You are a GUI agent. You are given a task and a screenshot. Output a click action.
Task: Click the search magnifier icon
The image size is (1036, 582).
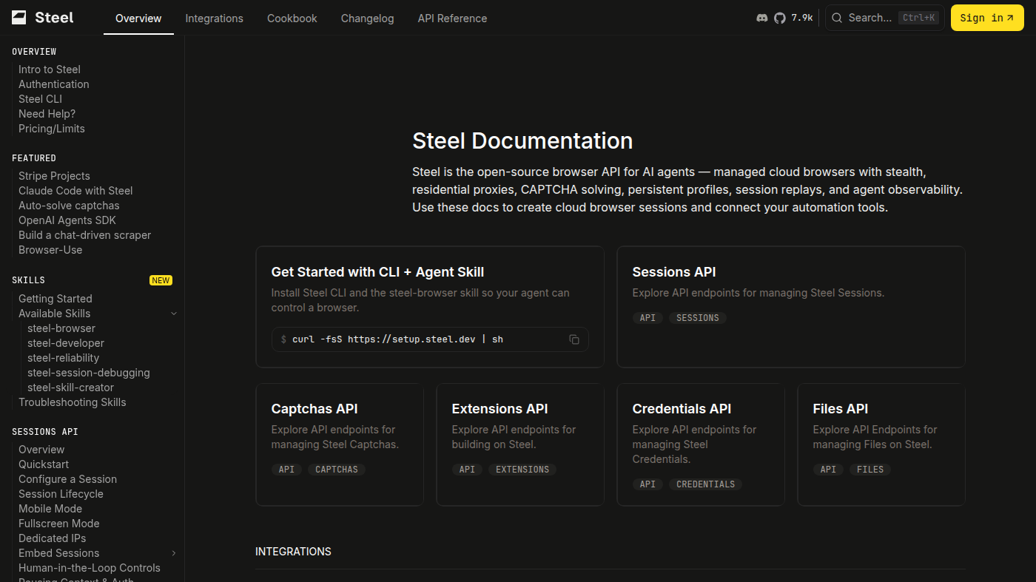tap(837, 18)
